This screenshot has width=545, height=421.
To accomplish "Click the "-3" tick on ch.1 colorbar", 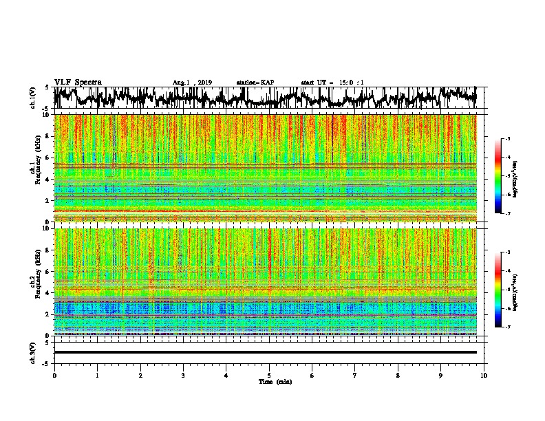I will click(507, 139).
